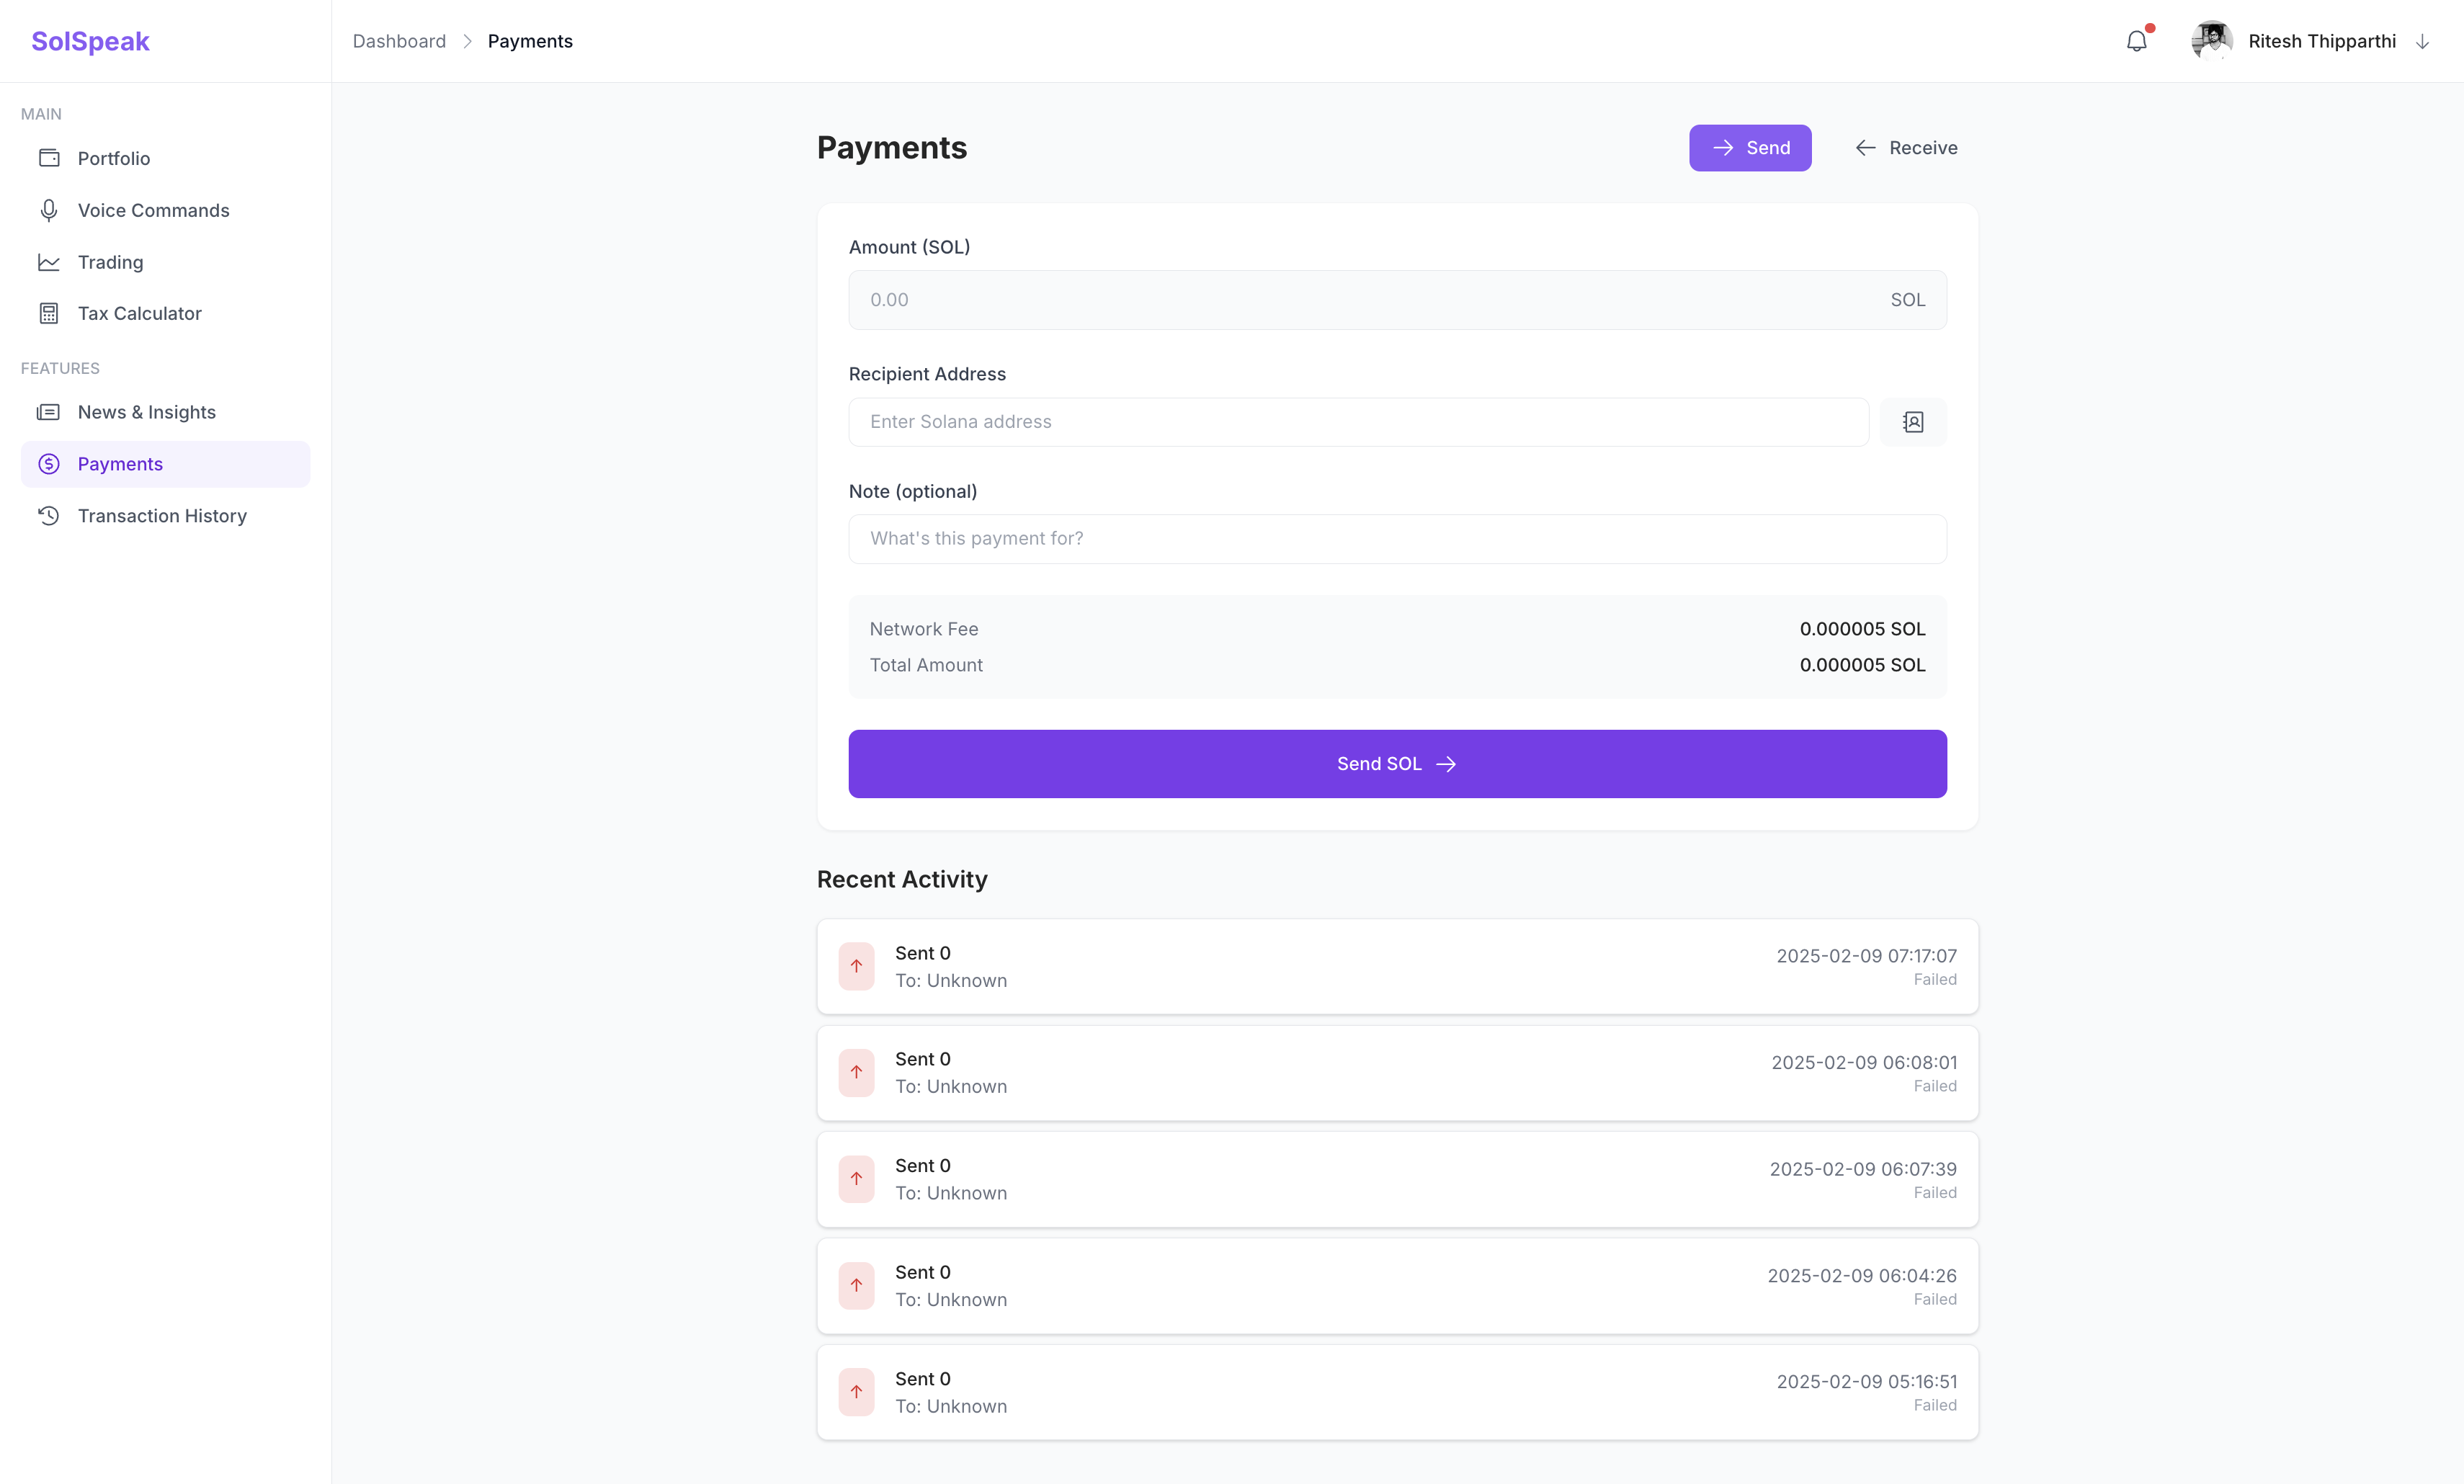Switch to the Receive tab
2464x1484 pixels.
pos(1906,148)
